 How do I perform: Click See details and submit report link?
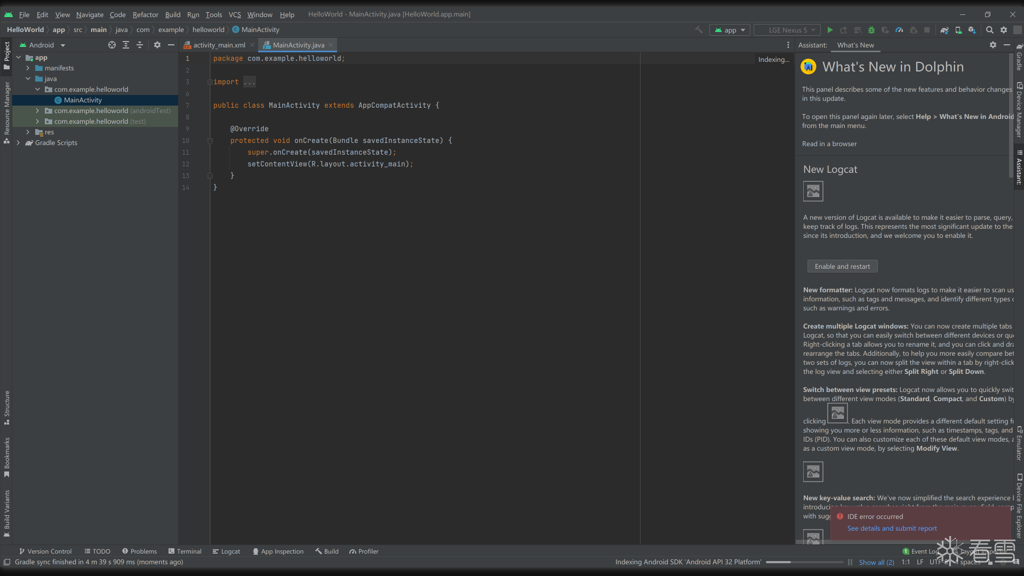coord(892,529)
